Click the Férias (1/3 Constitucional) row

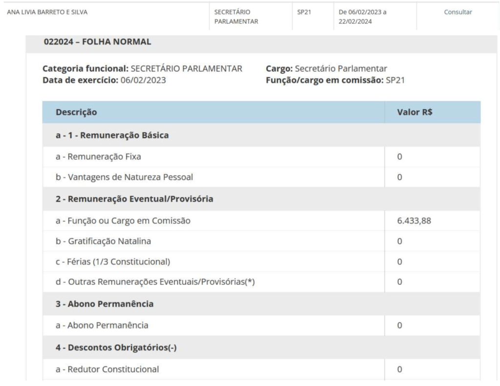112,262
